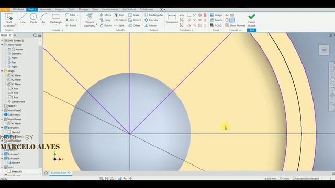Click the Home icon beside document tabs
Viewport: 335px width, 188px height.
tap(46, 173)
